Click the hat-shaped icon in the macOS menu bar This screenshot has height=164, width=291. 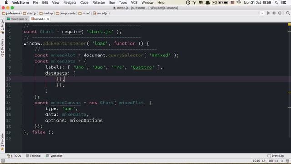tap(207, 2)
